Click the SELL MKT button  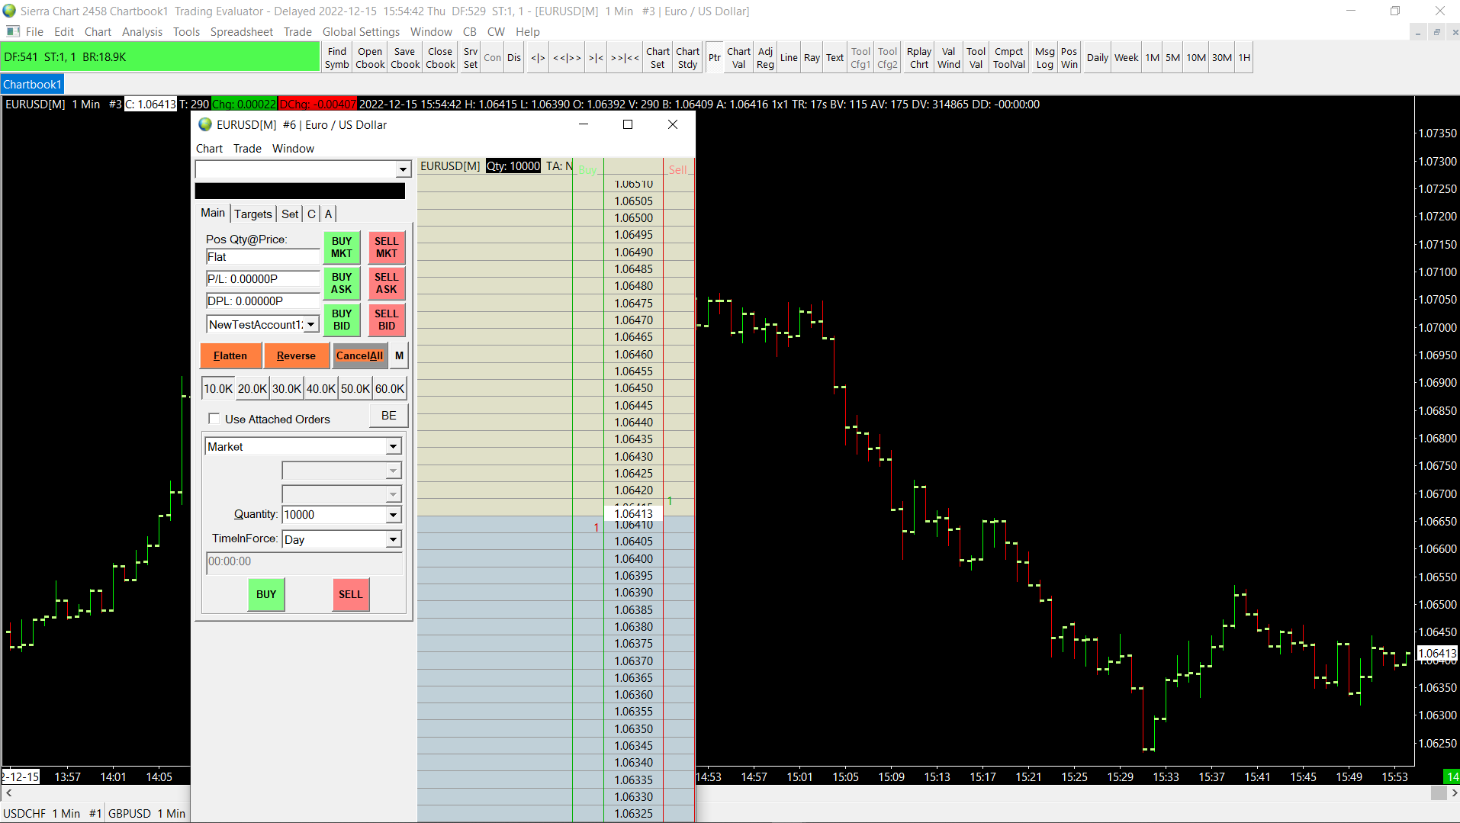point(387,247)
